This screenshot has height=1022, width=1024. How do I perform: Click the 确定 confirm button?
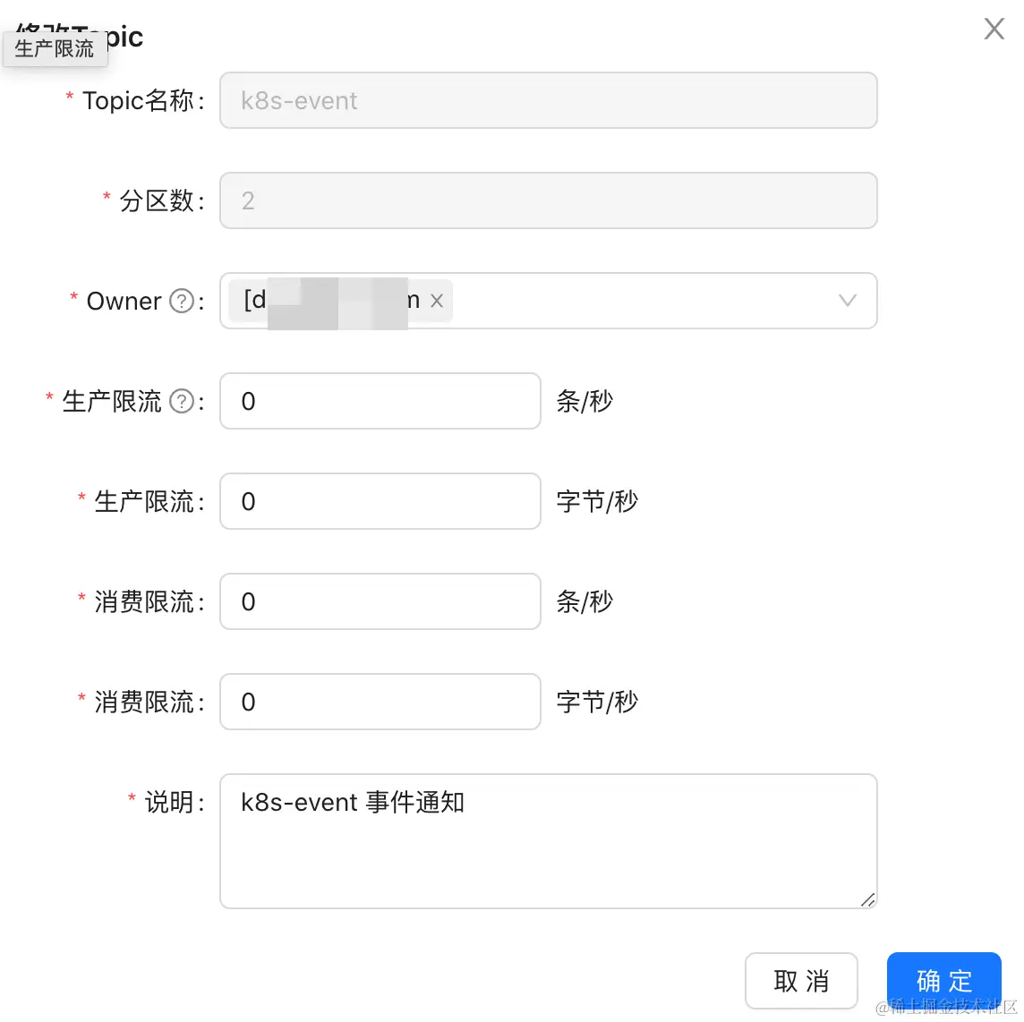click(943, 980)
